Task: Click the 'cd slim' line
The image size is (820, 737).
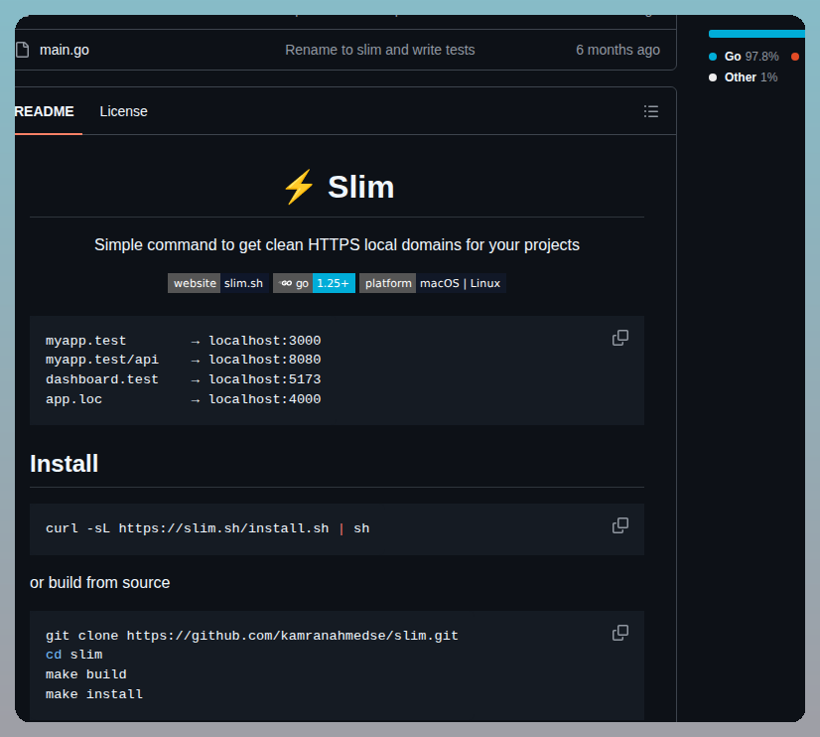Action: click(73, 655)
